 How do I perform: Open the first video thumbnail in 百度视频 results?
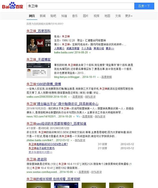(x=39, y=185)
